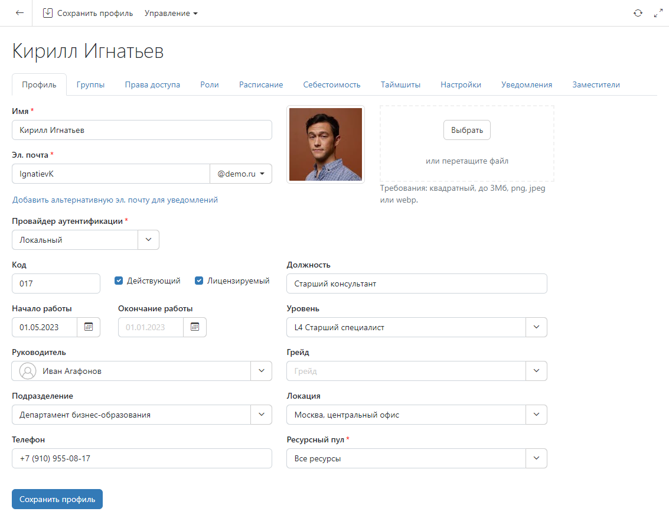
Task: Open the Роли tab
Action: point(210,84)
